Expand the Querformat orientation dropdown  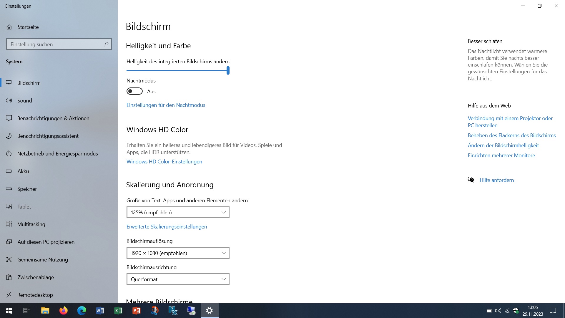click(x=178, y=279)
